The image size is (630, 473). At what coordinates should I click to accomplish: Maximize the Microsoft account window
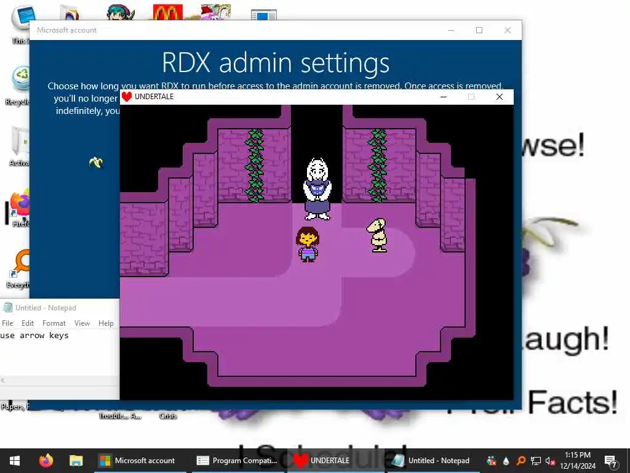click(479, 30)
